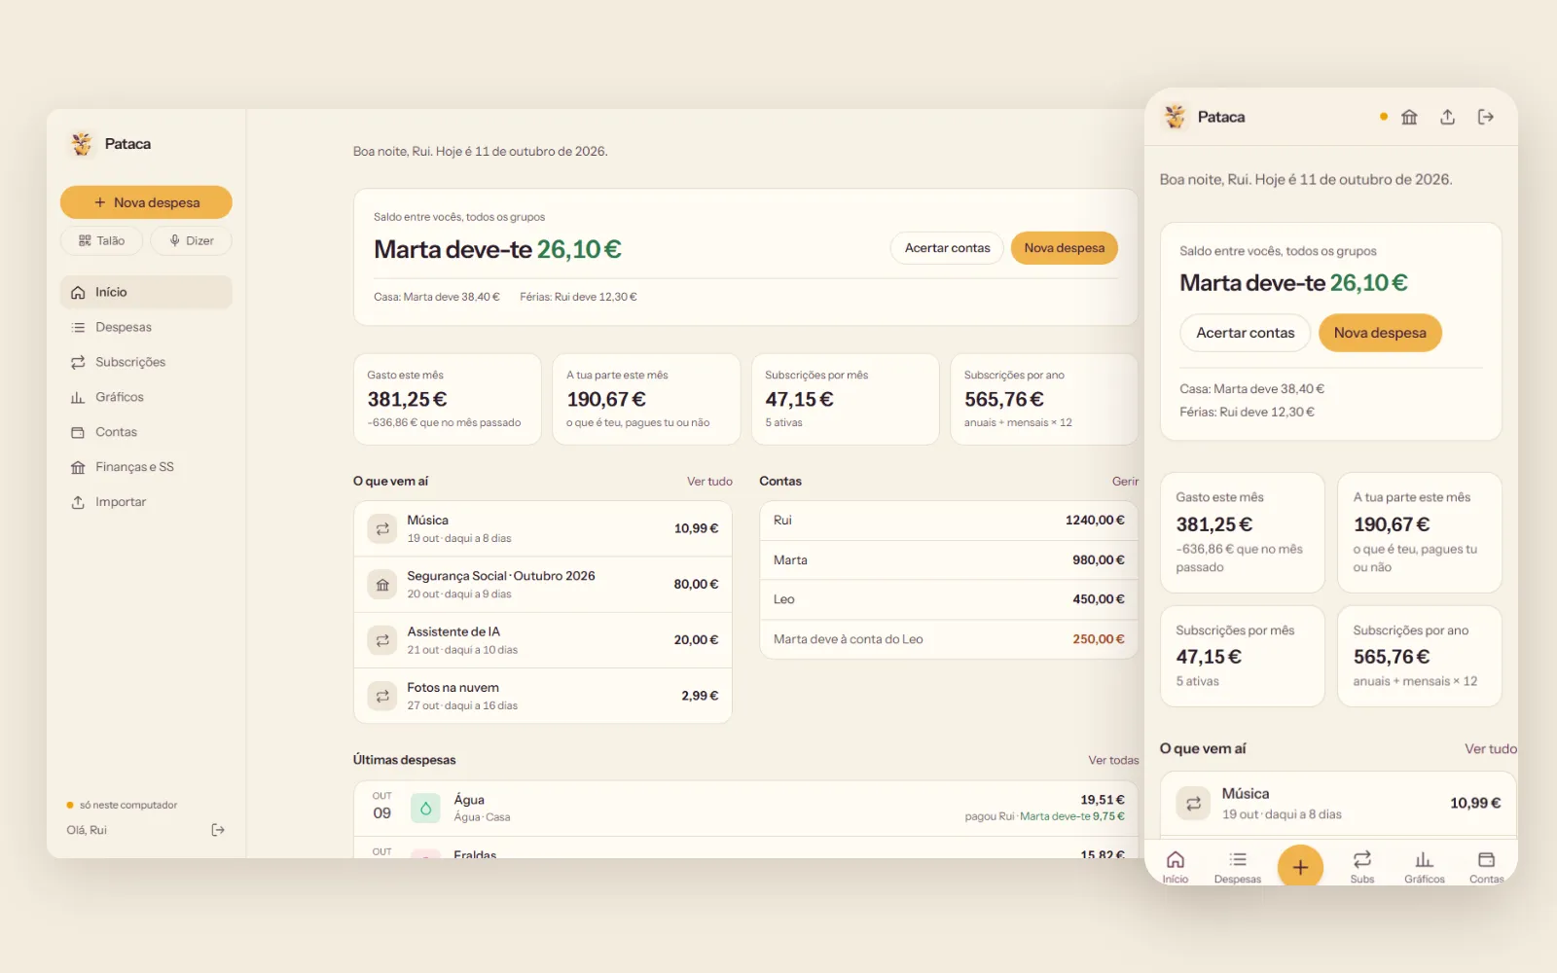This screenshot has height=973, width=1557.
Task: Click the Assistente de IA repeat icon
Action: pos(382,640)
